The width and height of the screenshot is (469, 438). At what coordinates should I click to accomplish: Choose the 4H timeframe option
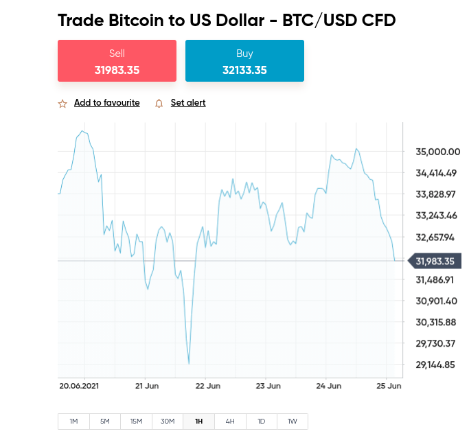click(x=230, y=422)
